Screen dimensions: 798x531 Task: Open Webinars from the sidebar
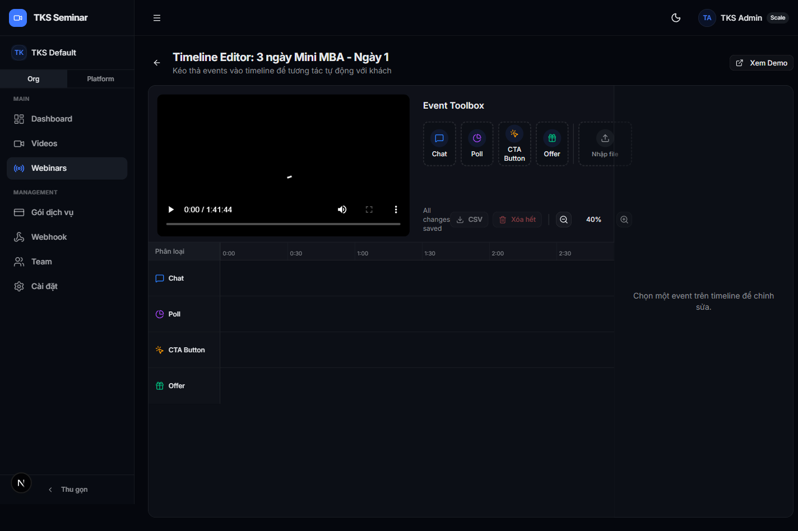tap(67, 168)
